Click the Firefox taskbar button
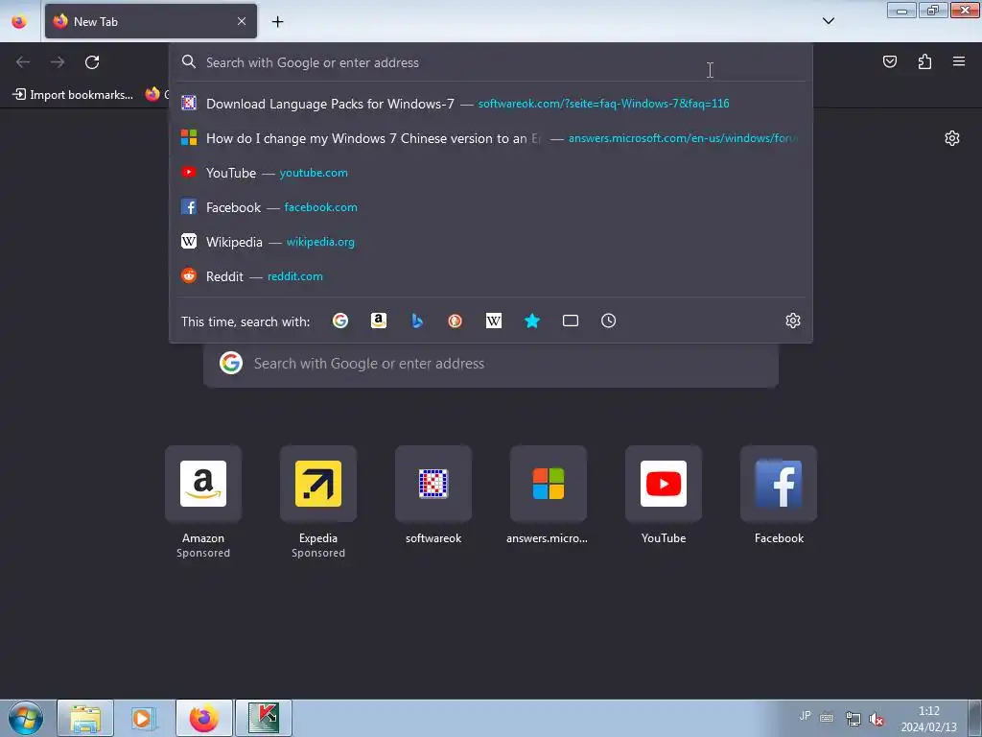Viewport: 982px width, 737px height. point(204,718)
